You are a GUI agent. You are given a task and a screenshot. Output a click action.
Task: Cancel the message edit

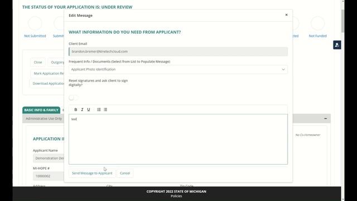(x=125, y=173)
